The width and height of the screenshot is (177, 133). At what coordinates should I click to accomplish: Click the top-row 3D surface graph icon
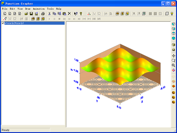117,14
